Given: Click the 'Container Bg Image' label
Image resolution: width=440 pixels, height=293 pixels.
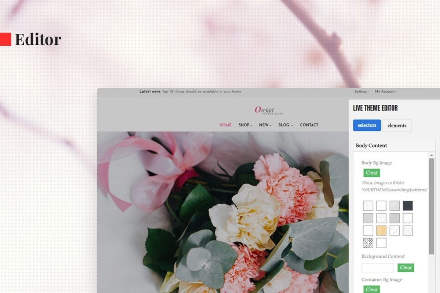Looking at the screenshot, I should 382,280.
